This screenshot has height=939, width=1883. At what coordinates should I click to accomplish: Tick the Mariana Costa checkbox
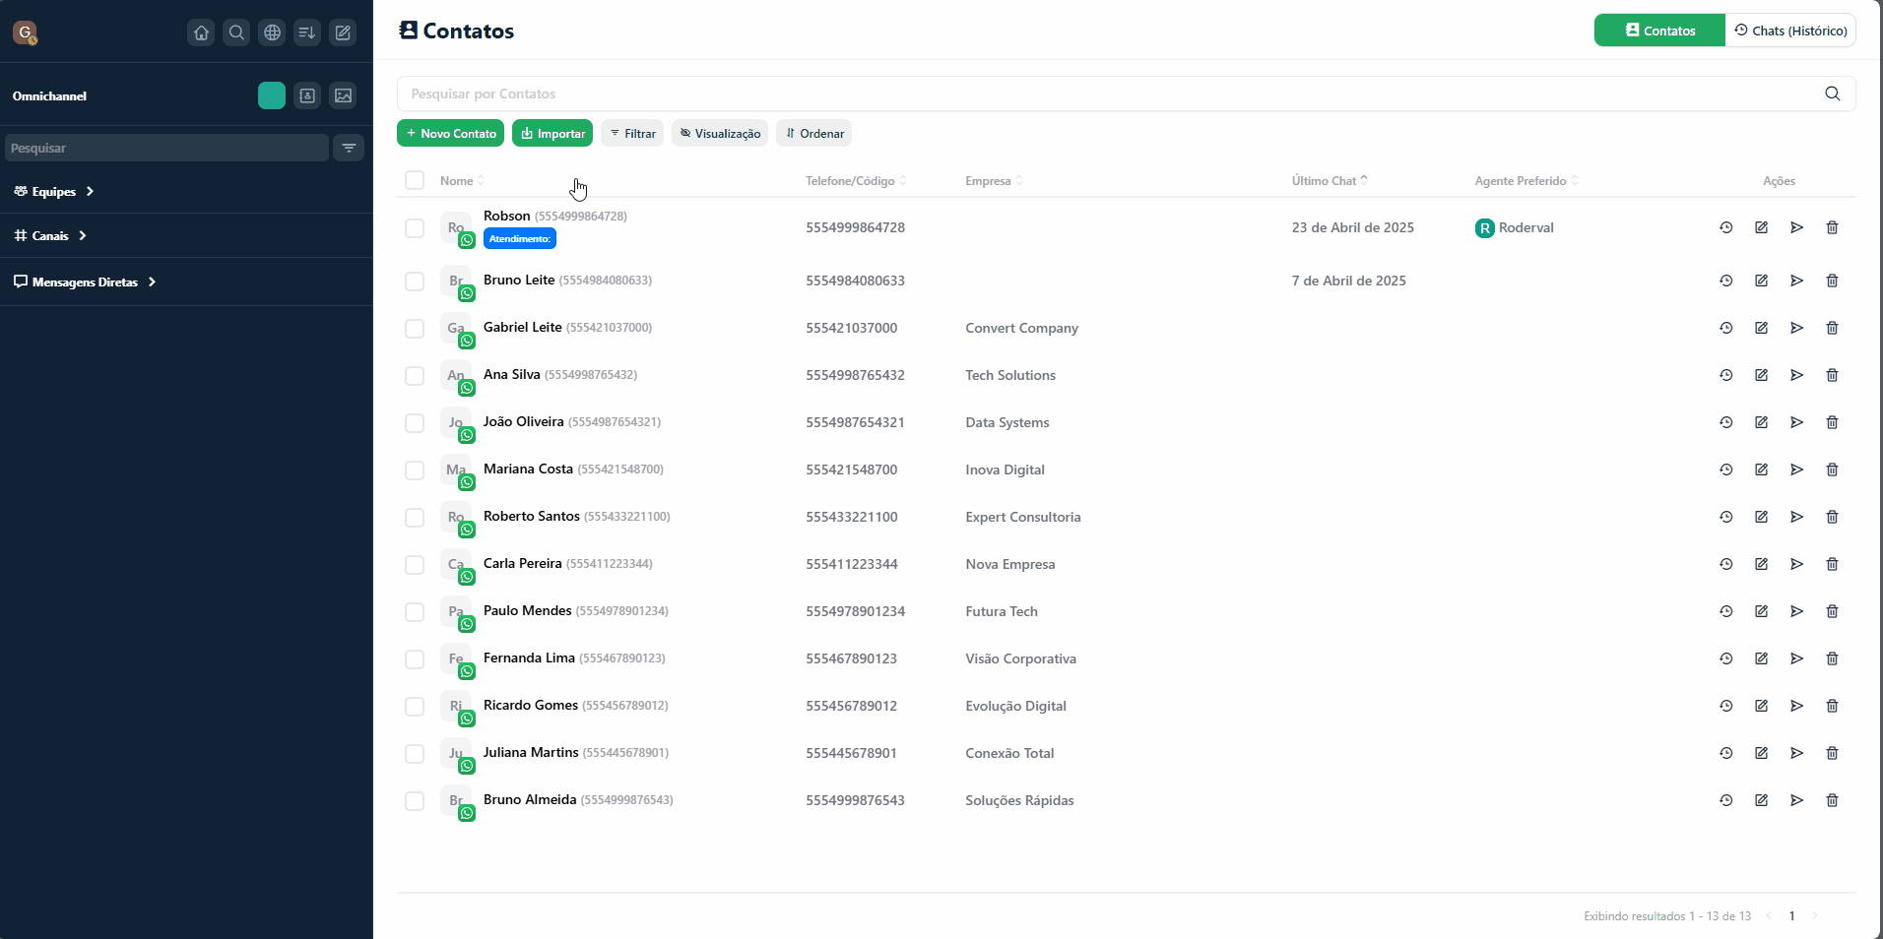point(415,470)
